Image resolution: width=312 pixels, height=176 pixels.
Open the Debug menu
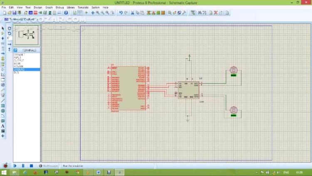coord(59,8)
